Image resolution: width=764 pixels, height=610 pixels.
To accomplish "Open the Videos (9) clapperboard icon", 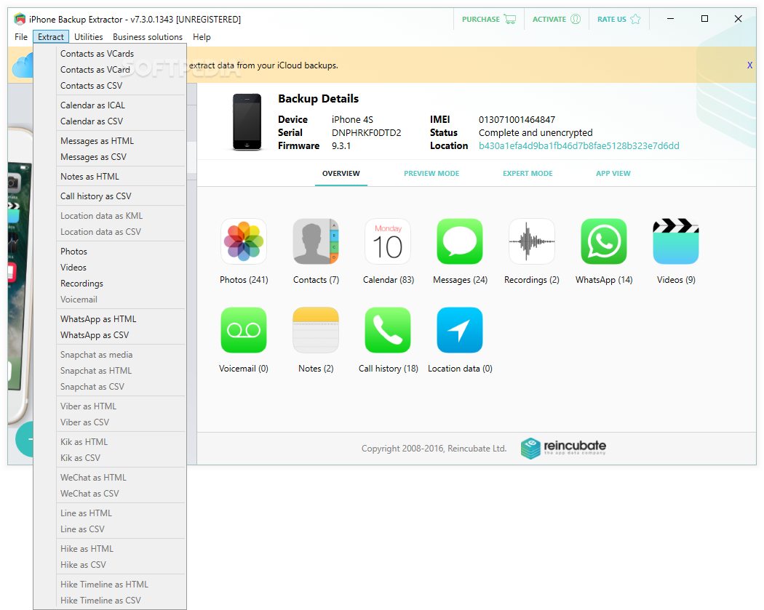I will 676,241.
